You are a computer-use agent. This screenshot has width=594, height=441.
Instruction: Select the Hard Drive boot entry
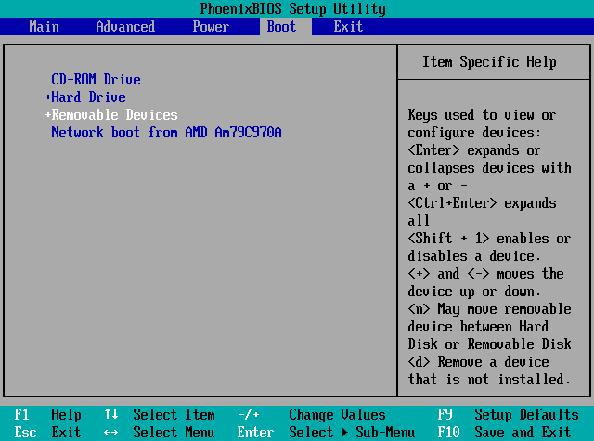pyautogui.click(x=88, y=97)
